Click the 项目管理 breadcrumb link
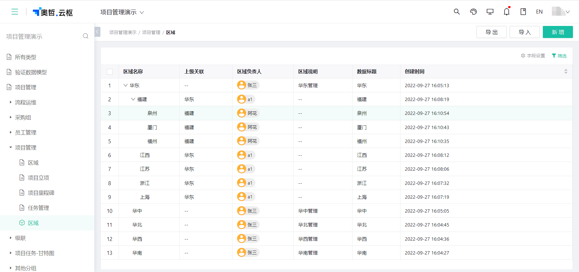 coord(151,32)
